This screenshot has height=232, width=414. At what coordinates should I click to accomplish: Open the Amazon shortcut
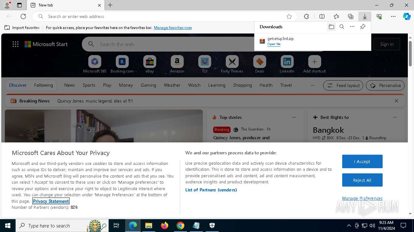click(177, 64)
